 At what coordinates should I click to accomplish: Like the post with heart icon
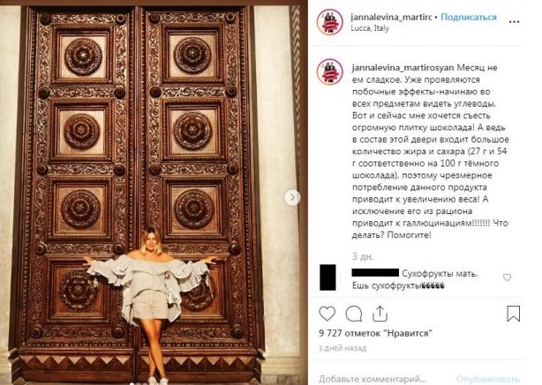click(x=327, y=314)
